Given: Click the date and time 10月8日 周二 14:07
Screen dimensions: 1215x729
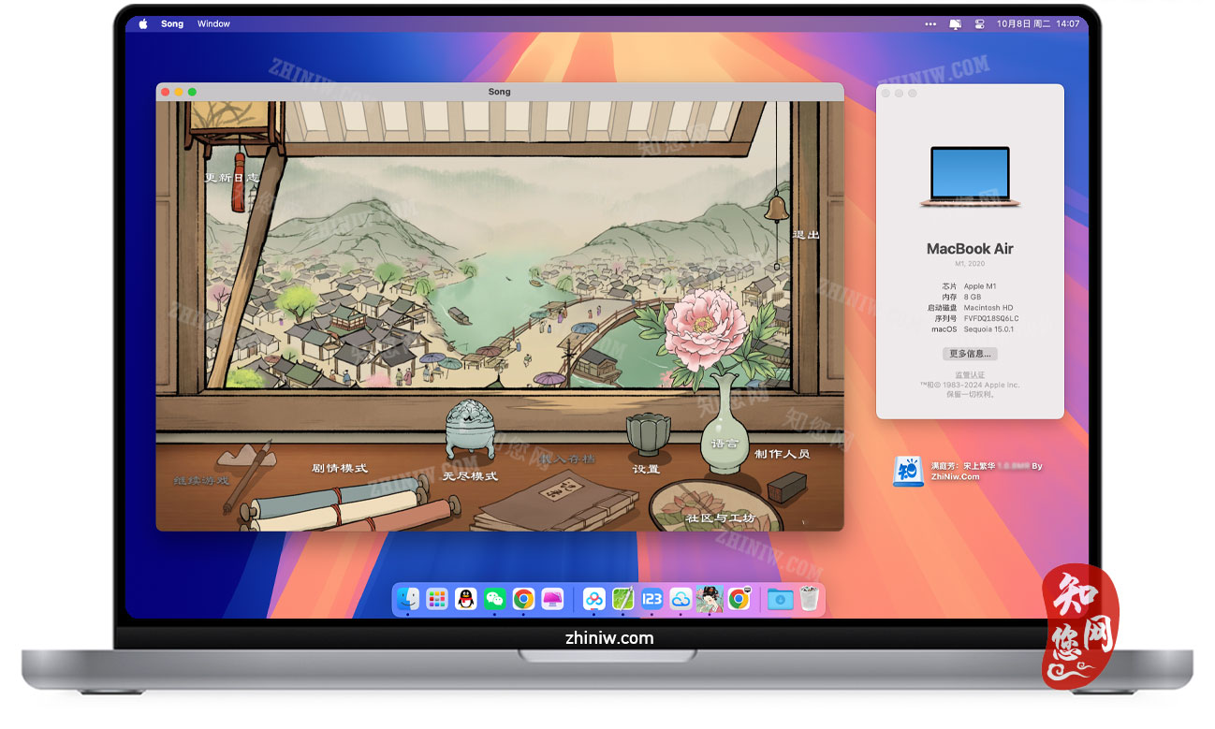Looking at the screenshot, I should 1038,23.
